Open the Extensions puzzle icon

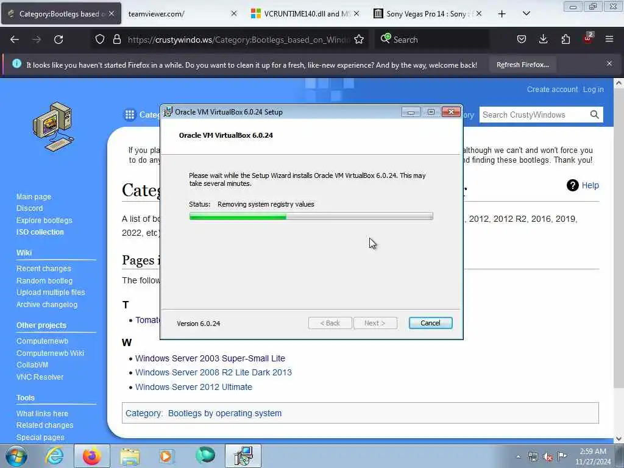click(565, 39)
